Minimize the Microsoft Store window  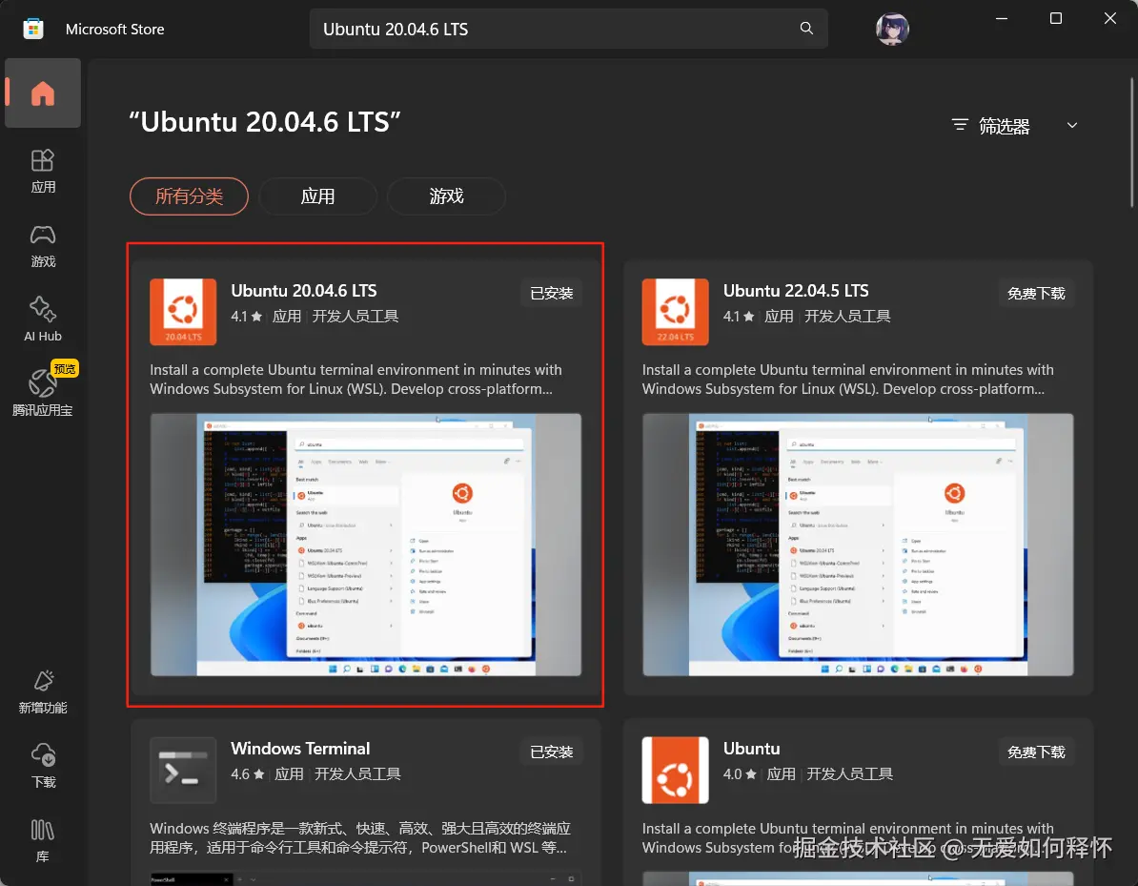[x=1002, y=18]
